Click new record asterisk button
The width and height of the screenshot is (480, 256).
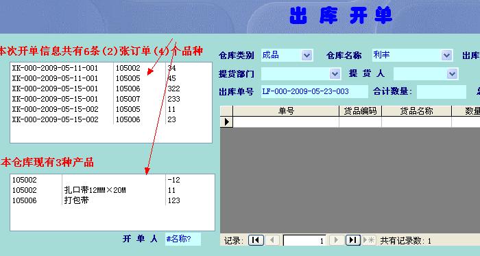(x=369, y=240)
